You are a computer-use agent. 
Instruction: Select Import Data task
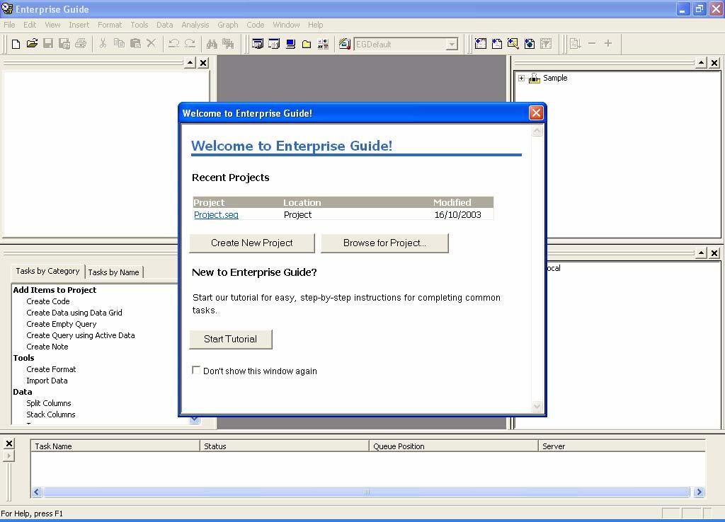[47, 381]
